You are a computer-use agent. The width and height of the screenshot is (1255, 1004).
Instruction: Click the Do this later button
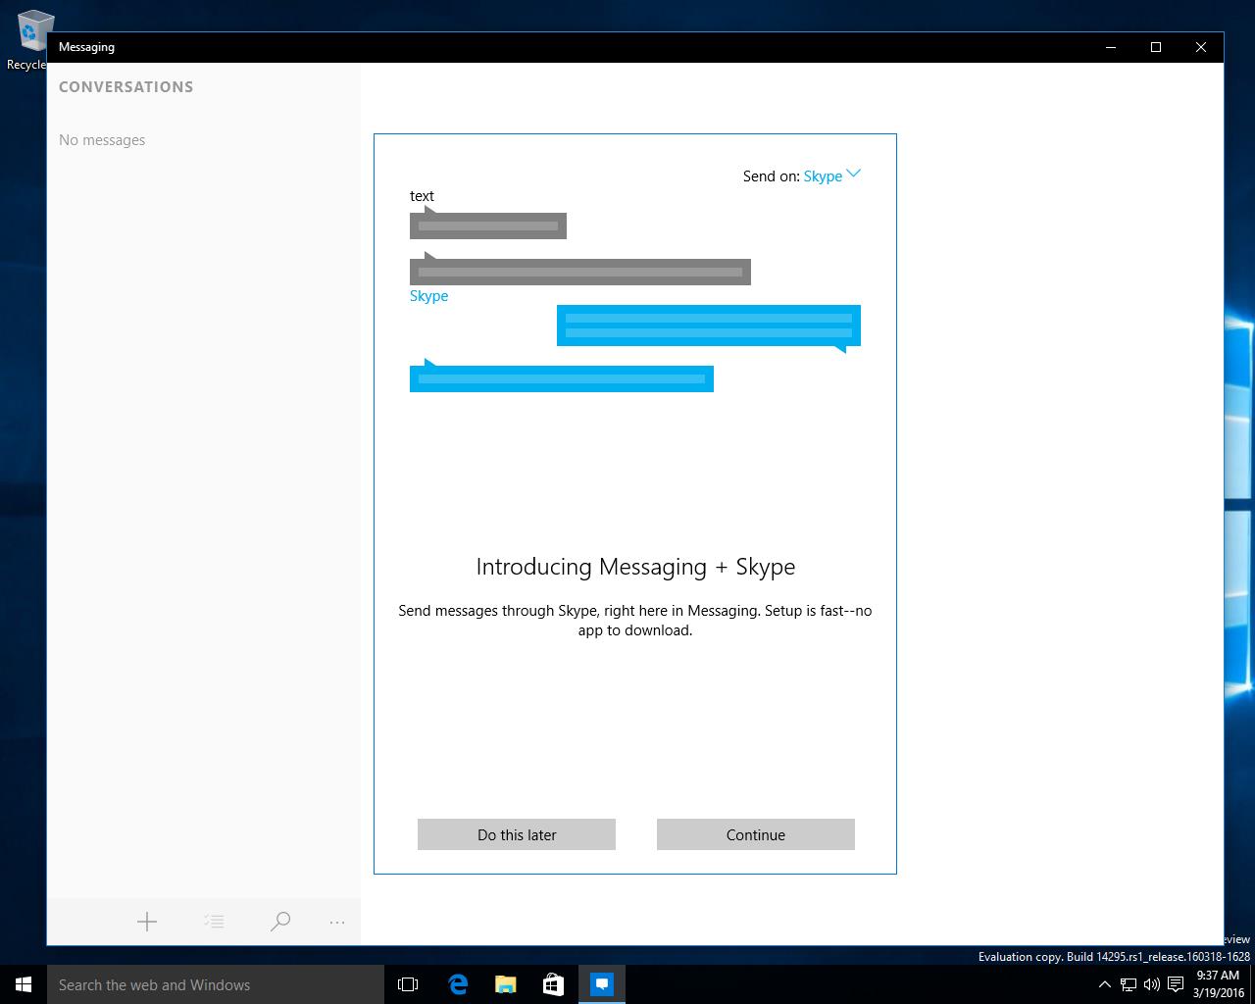click(x=517, y=834)
